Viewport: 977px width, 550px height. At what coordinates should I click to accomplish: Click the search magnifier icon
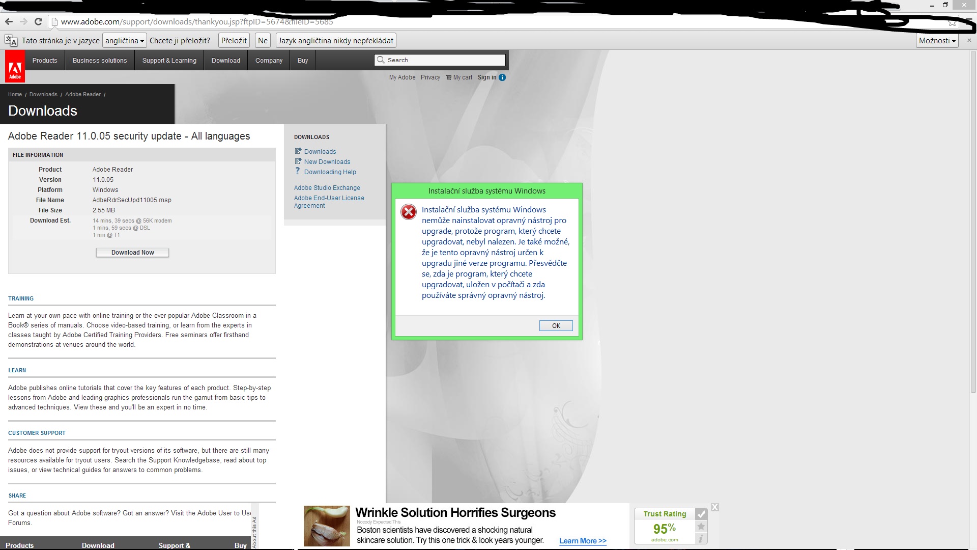[381, 60]
